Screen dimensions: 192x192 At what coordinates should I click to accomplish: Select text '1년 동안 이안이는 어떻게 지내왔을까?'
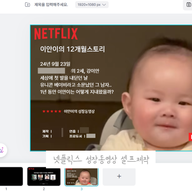click(77, 92)
